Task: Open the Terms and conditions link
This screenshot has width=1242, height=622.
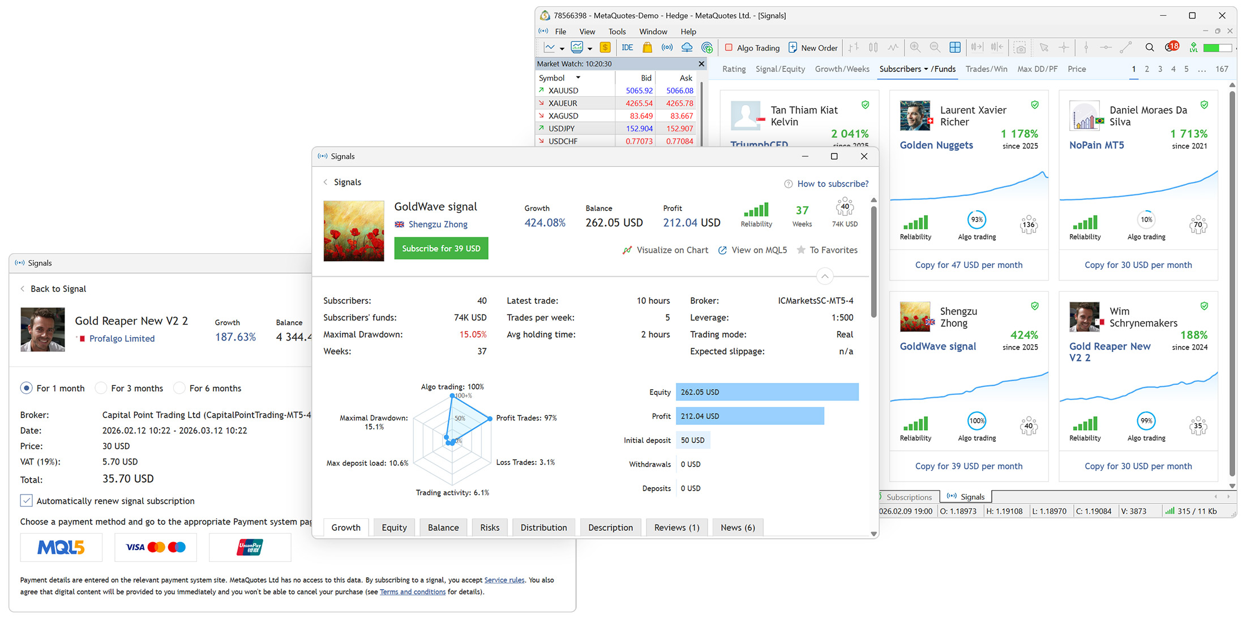Action: tap(413, 592)
